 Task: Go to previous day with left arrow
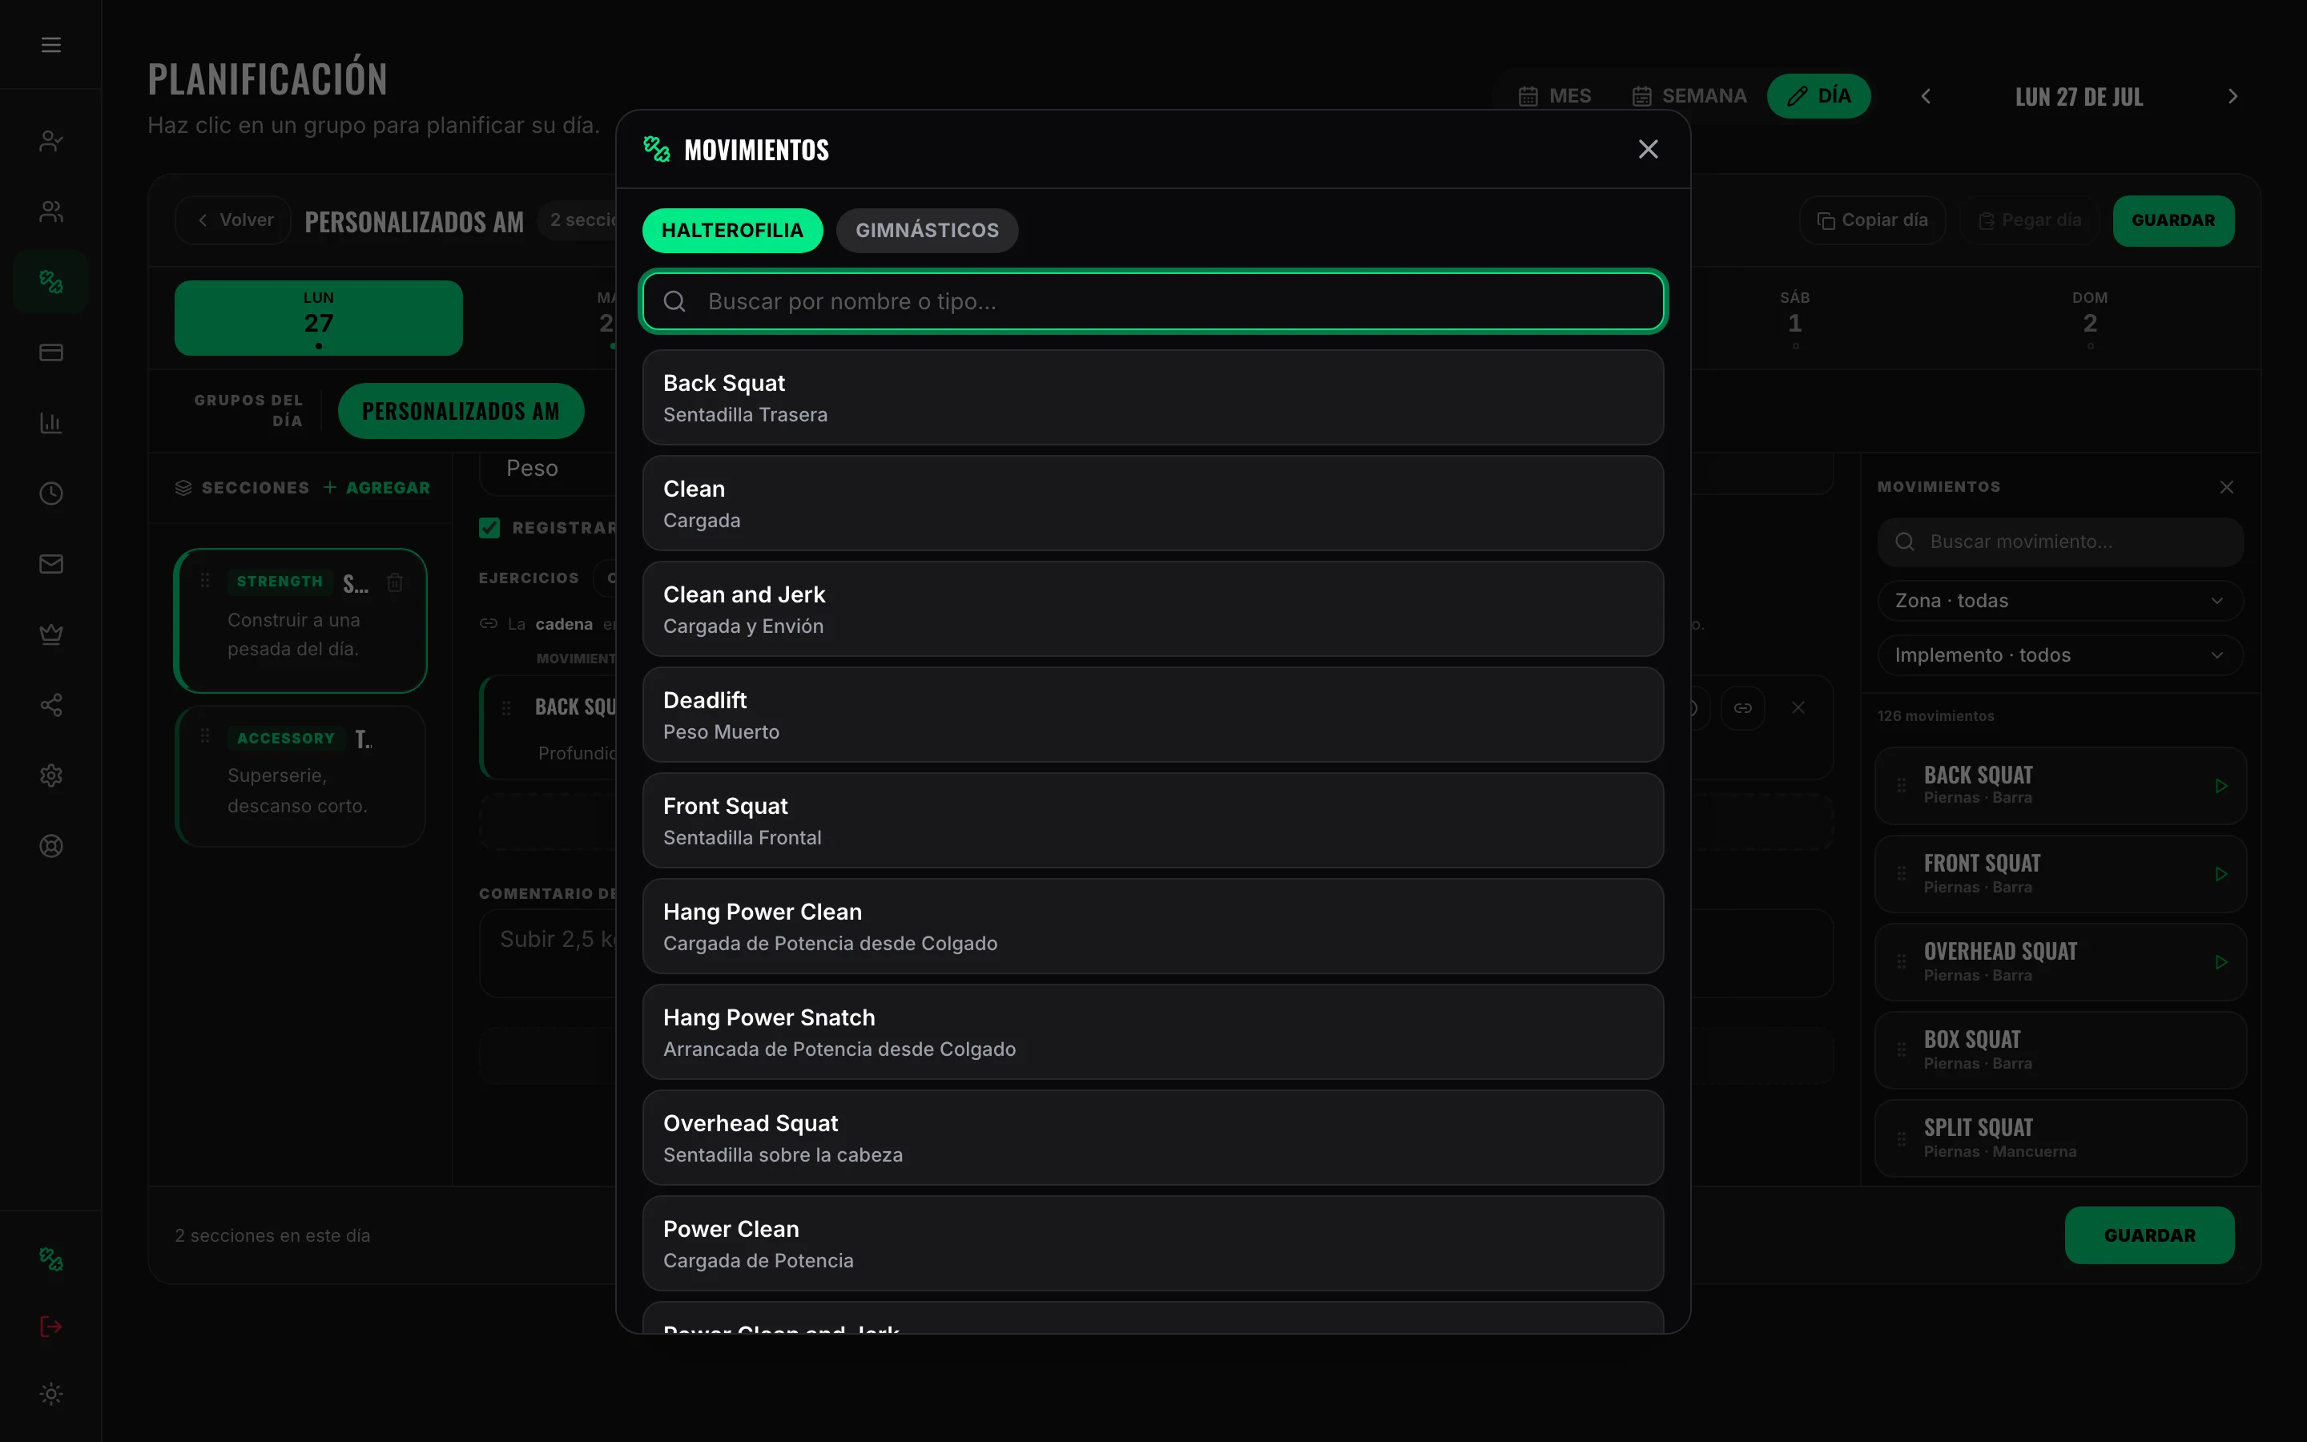tap(1926, 96)
